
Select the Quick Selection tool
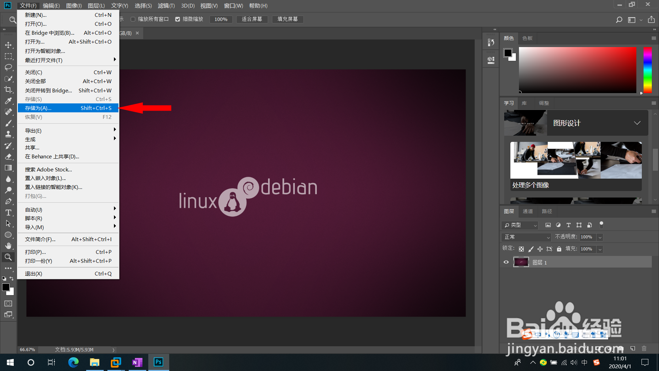point(8,79)
